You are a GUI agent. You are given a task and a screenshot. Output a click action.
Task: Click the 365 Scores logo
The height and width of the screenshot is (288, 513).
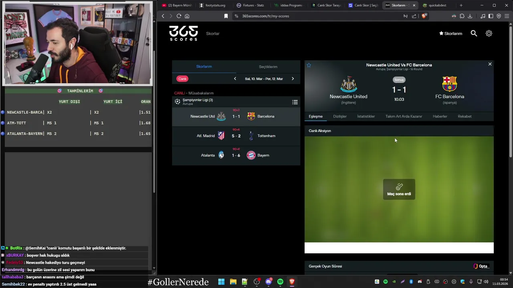pos(184,34)
